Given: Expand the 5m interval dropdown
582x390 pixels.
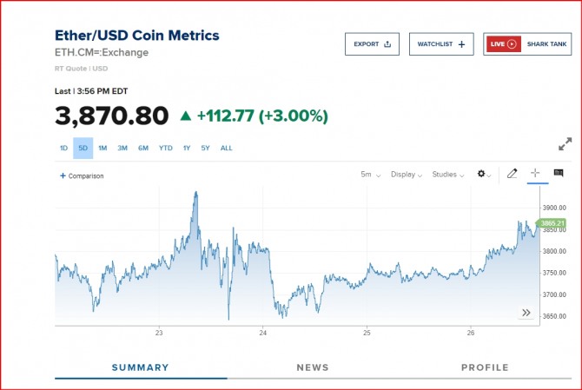Looking at the screenshot, I should [x=371, y=175].
